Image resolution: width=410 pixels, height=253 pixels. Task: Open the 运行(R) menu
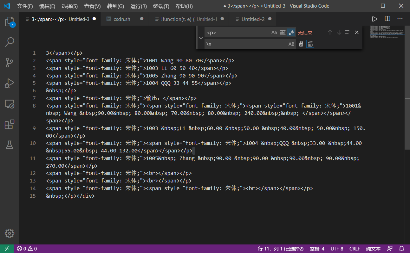click(139, 6)
